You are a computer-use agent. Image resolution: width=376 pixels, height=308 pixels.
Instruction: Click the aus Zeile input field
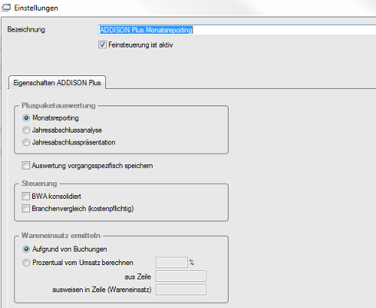click(181, 276)
